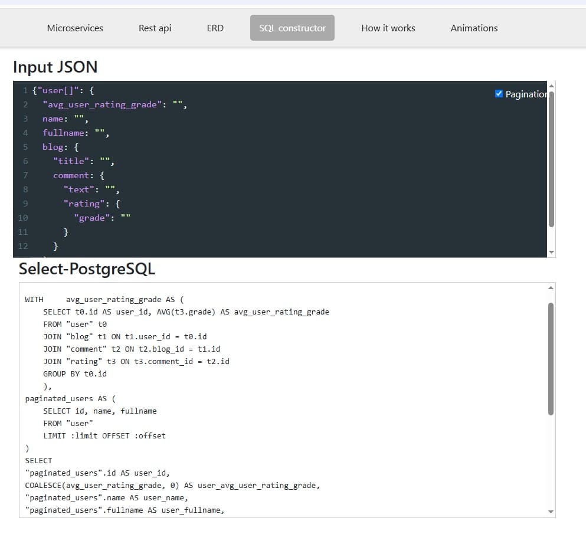Click on the {"user[]": { line in editor
The height and width of the screenshot is (557, 586).
coord(63,90)
